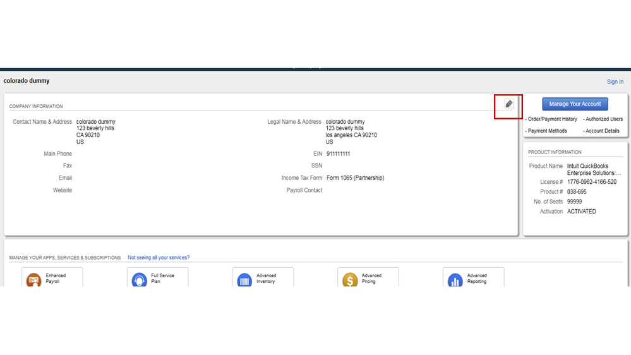Select 'Form 1065 (Partnership)' income tax form

click(356, 178)
